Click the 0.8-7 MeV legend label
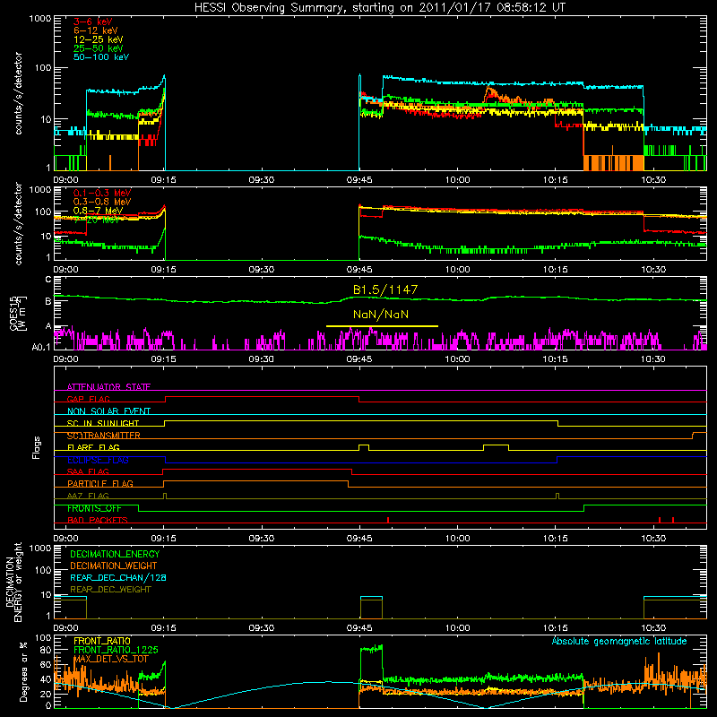 click(98, 211)
